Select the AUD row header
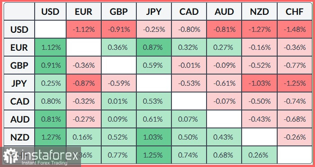This screenshot has height=167, width=315. click(x=19, y=119)
